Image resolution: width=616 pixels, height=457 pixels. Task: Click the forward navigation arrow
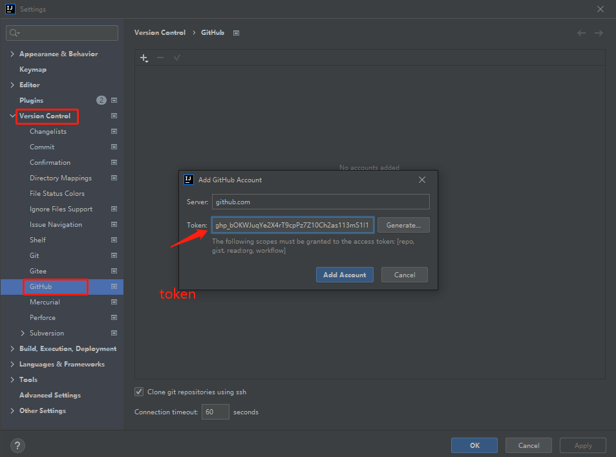599,33
